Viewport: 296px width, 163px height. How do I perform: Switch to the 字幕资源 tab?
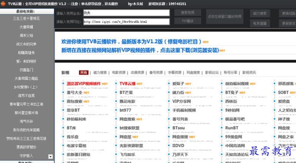click(174, 73)
